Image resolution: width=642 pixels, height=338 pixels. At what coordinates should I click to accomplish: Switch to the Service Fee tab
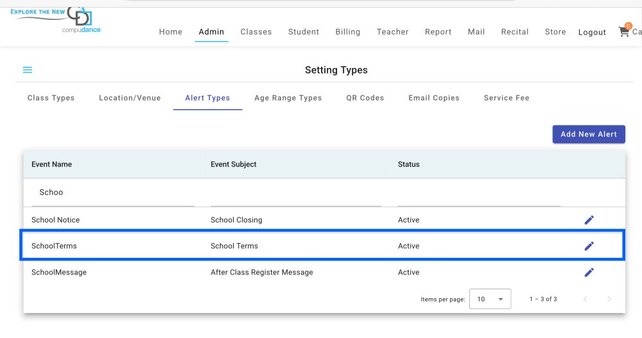pyautogui.click(x=507, y=97)
